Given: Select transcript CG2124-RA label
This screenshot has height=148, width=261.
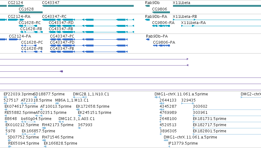Looking at the screenshot, I should [x=19, y=17].
